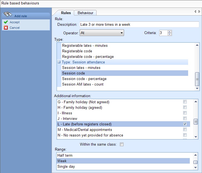Select Registerable code - percentage
The image size is (202, 173).
pos(88,56)
